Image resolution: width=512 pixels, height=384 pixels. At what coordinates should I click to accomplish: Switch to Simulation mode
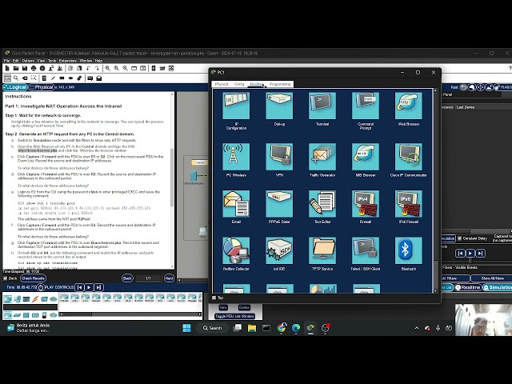(x=498, y=287)
